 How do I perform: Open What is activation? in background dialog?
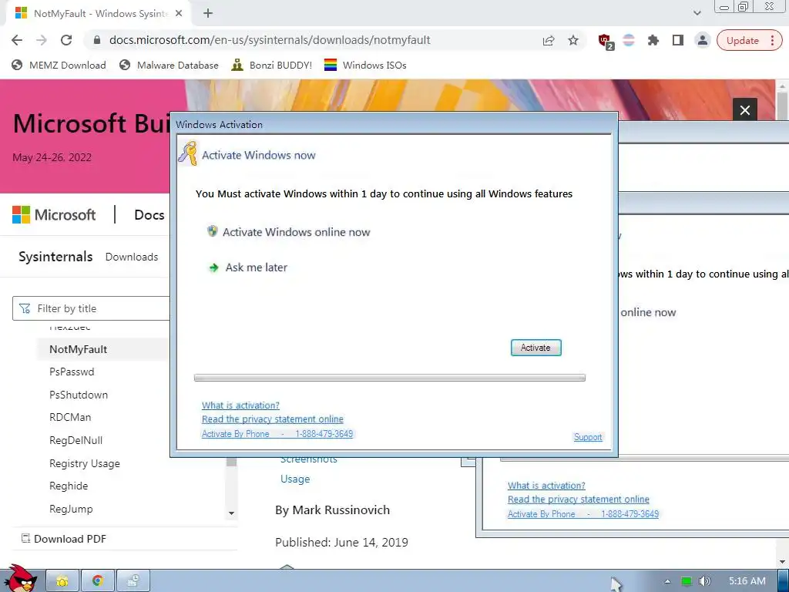point(546,486)
